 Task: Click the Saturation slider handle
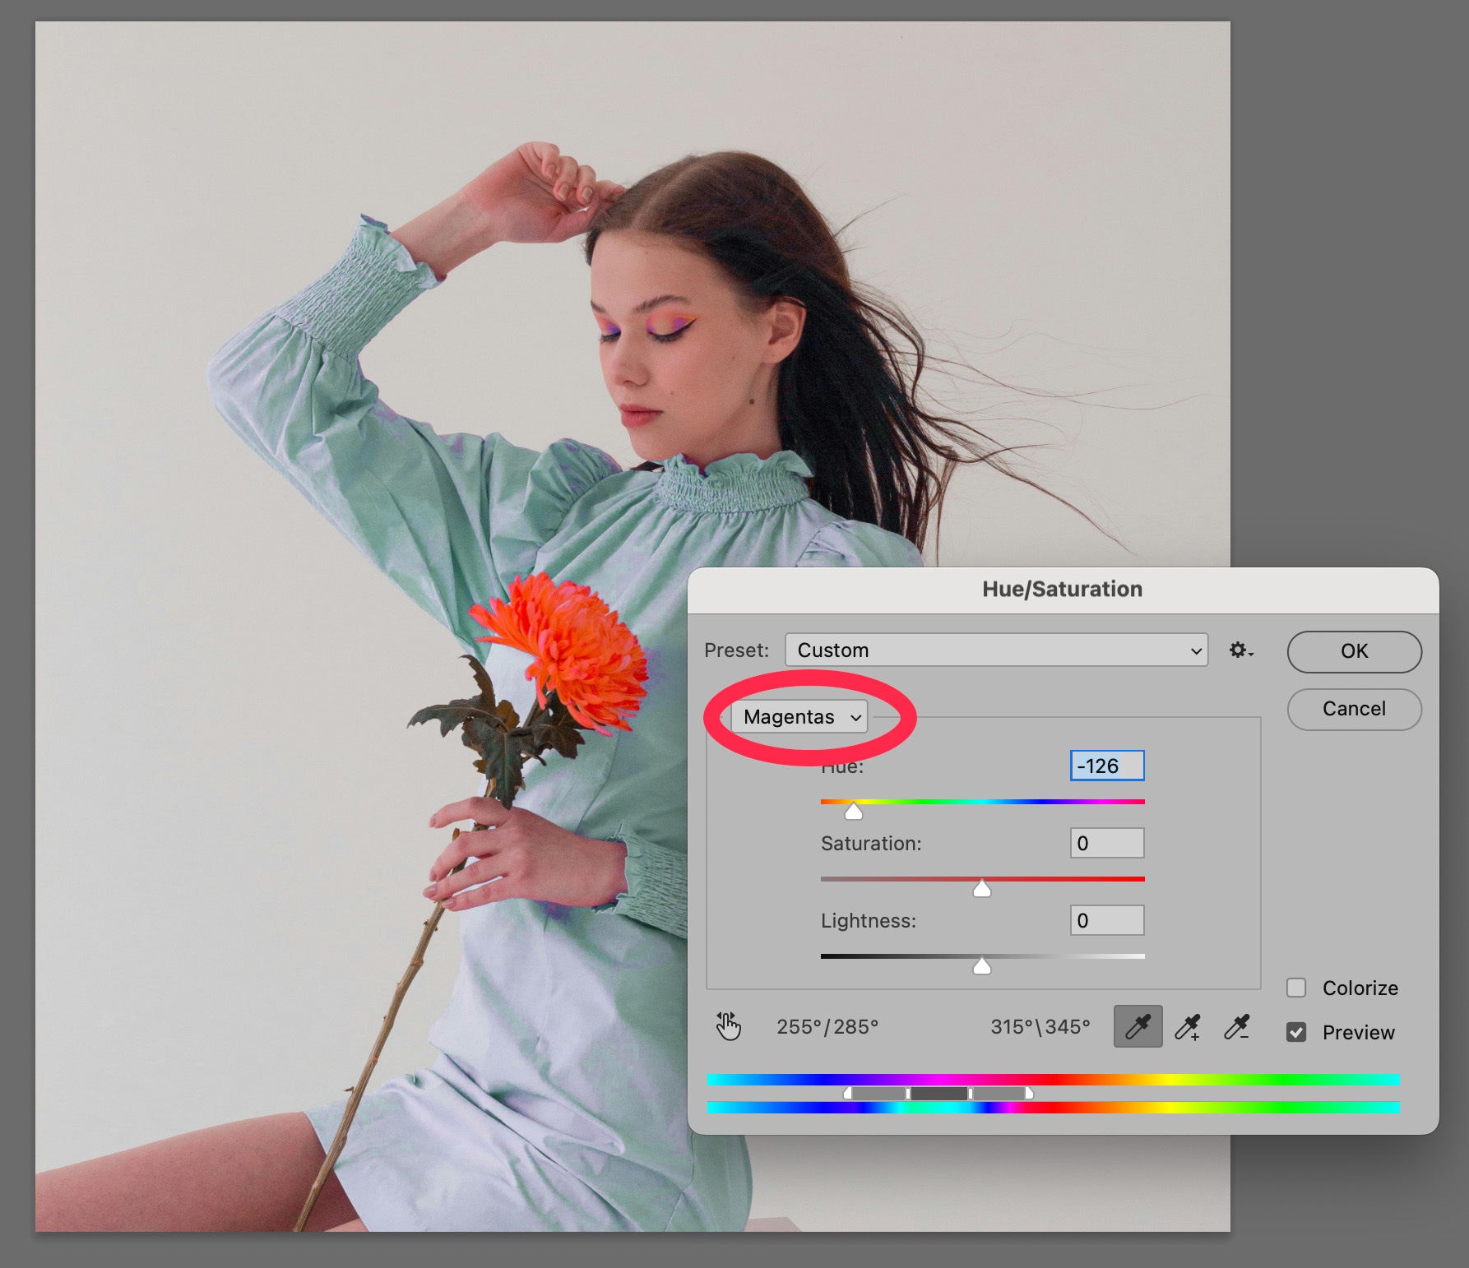tap(982, 889)
